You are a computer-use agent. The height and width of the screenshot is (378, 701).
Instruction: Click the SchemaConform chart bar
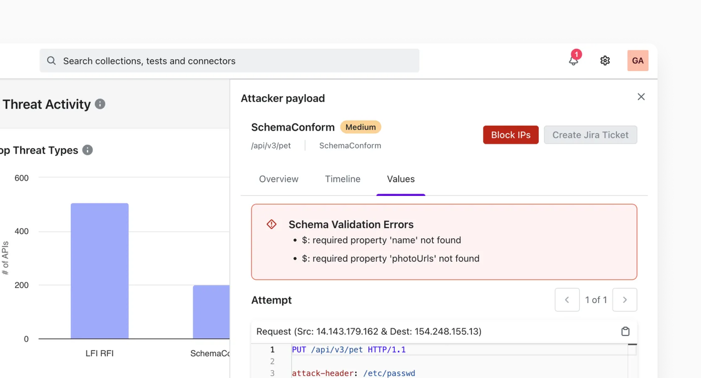coord(211,312)
